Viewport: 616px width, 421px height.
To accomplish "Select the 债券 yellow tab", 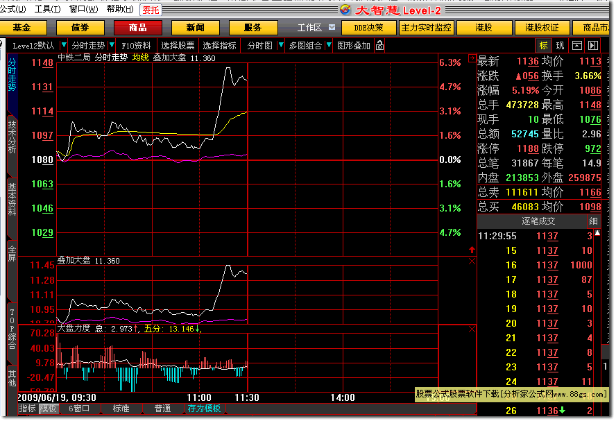I will point(80,28).
